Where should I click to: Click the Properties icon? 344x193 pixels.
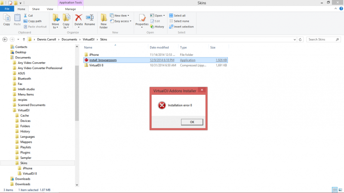[142, 18]
